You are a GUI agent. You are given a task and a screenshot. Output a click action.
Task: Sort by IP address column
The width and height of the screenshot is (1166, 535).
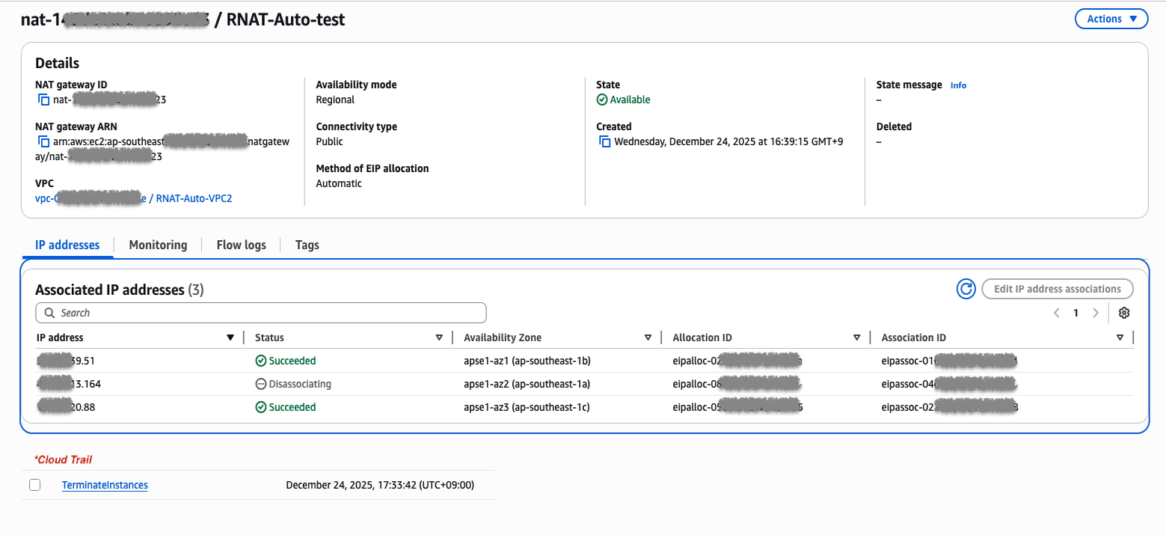coord(230,337)
